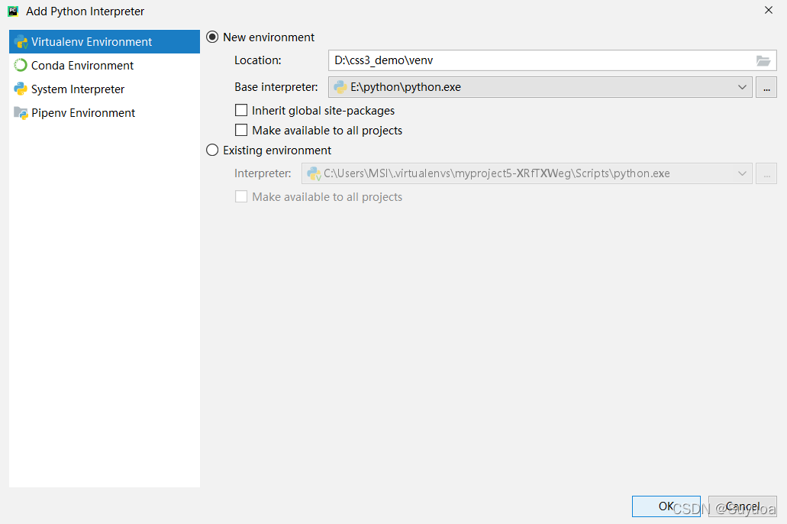Click the Virtualenv Environment python icon
Viewport: 787px width, 524px height.
(21, 42)
